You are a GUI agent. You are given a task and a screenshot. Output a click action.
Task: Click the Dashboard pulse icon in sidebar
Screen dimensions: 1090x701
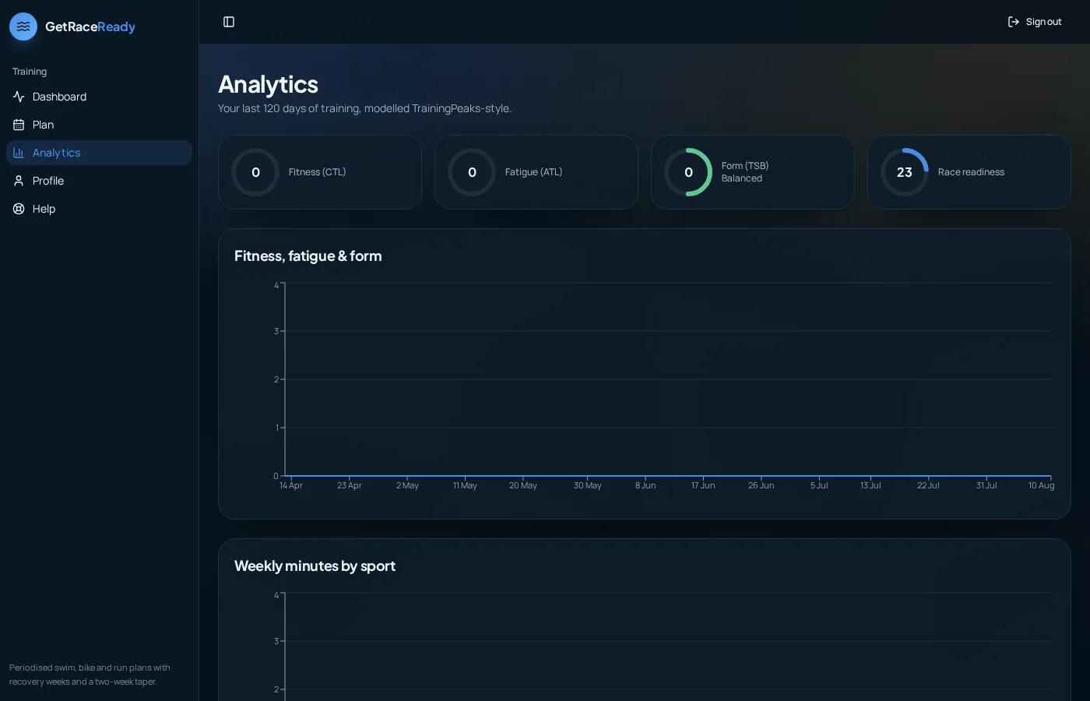pyautogui.click(x=19, y=97)
